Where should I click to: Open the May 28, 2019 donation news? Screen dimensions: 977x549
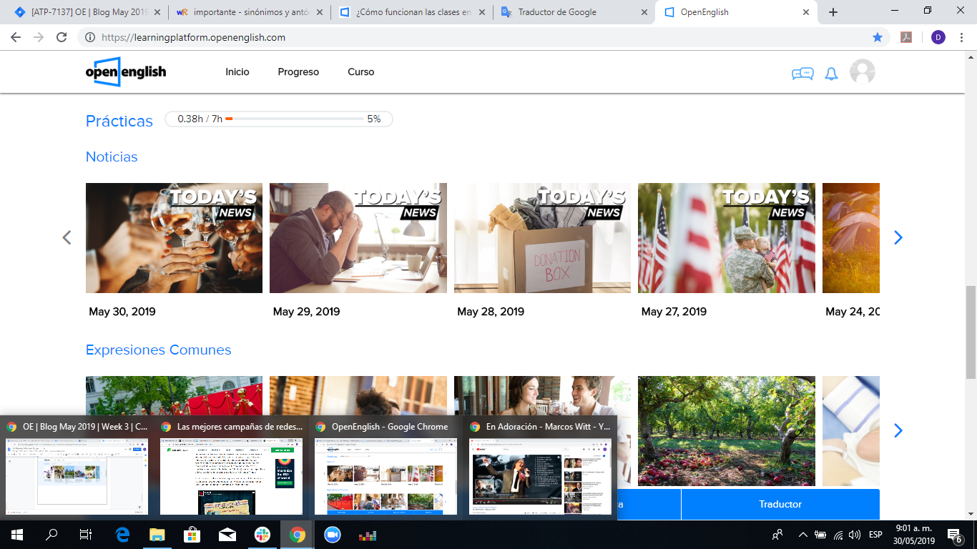[542, 238]
